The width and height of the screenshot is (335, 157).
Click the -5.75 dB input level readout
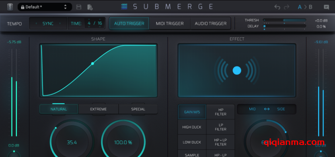tap(14, 42)
